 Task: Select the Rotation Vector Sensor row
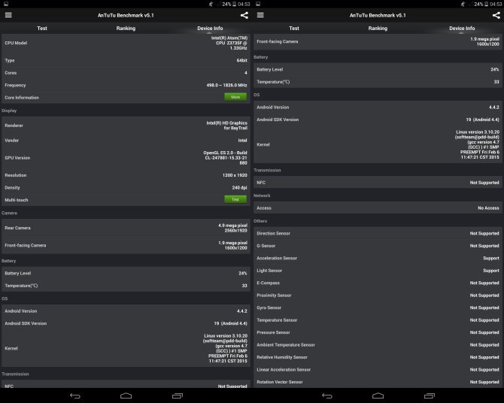tap(378, 382)
